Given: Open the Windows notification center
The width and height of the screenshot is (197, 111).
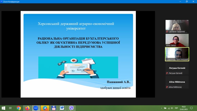Looking at the screenshot, I should (x=191, y=108).
